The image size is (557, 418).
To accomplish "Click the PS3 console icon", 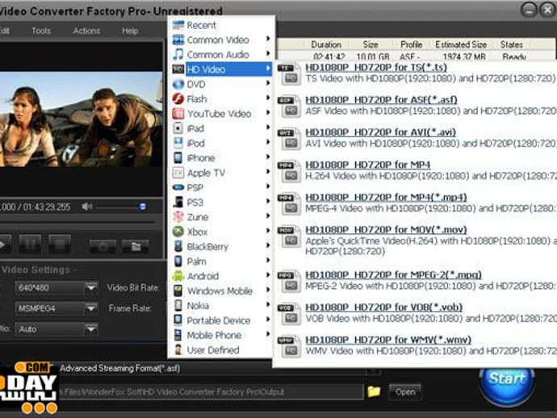I will 178,202.
